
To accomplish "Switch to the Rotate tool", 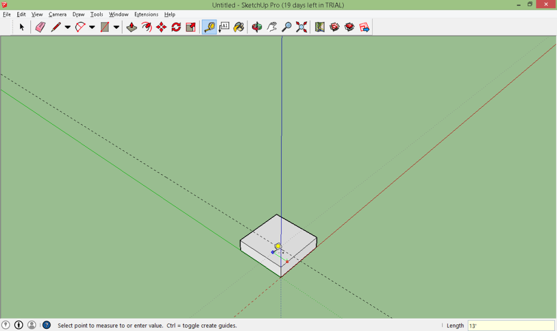I will tap(175, 26).
